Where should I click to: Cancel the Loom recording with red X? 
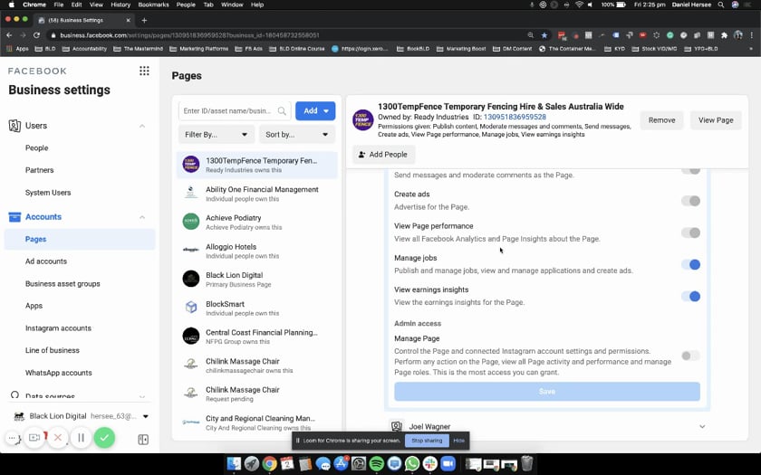(x=58, y=438)
